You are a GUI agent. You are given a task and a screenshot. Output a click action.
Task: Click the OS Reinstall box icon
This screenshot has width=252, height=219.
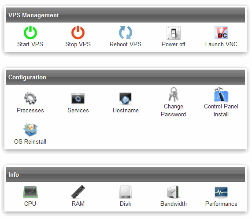30,130
